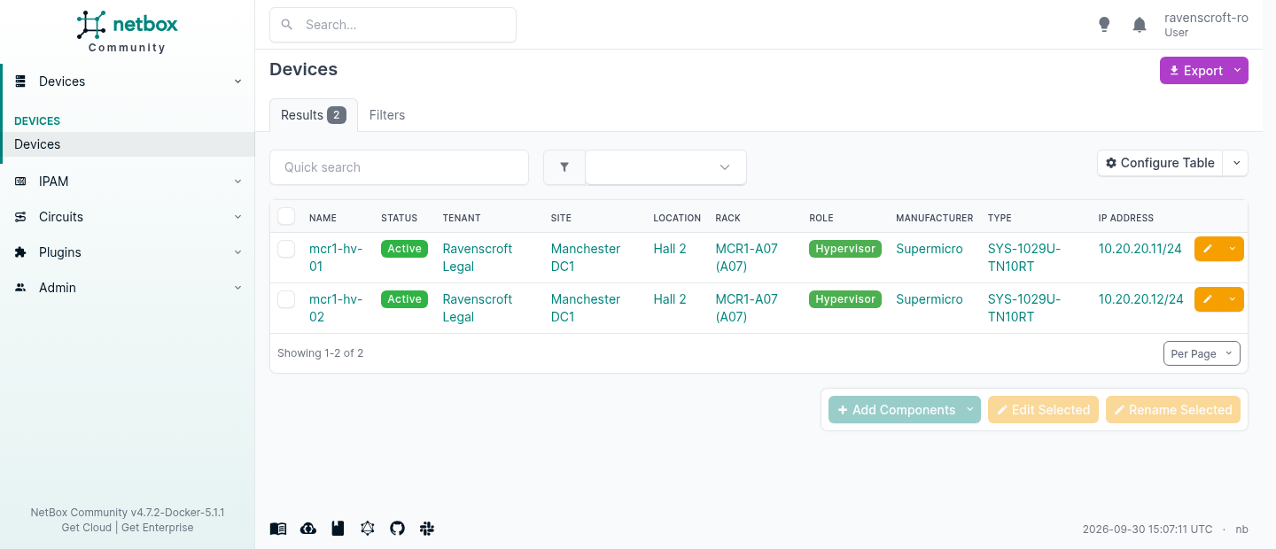Click the filter funnel icon

click(564, 167)
